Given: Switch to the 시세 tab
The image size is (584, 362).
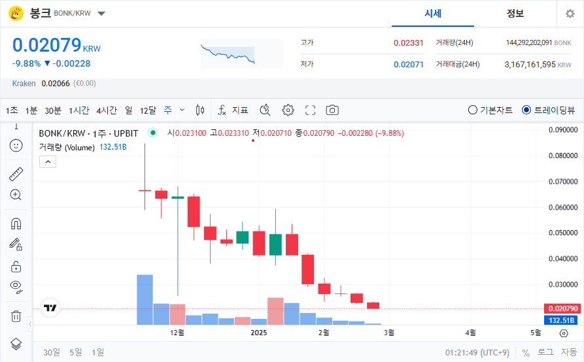Looking at the screenshot, I should tap(433, 14).
